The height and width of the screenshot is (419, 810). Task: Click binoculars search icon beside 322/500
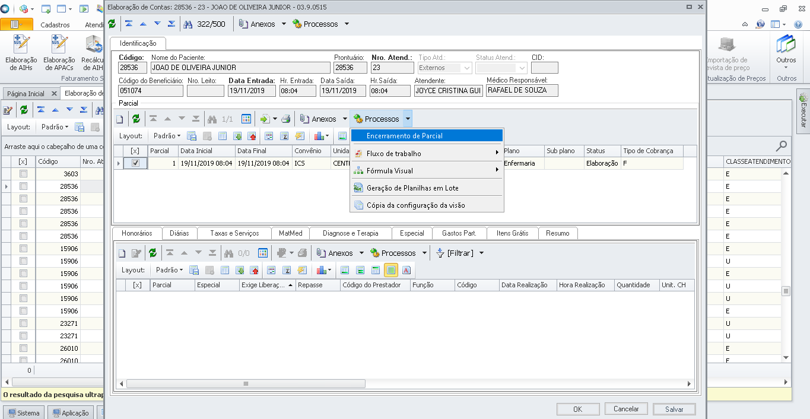[188, 24]
